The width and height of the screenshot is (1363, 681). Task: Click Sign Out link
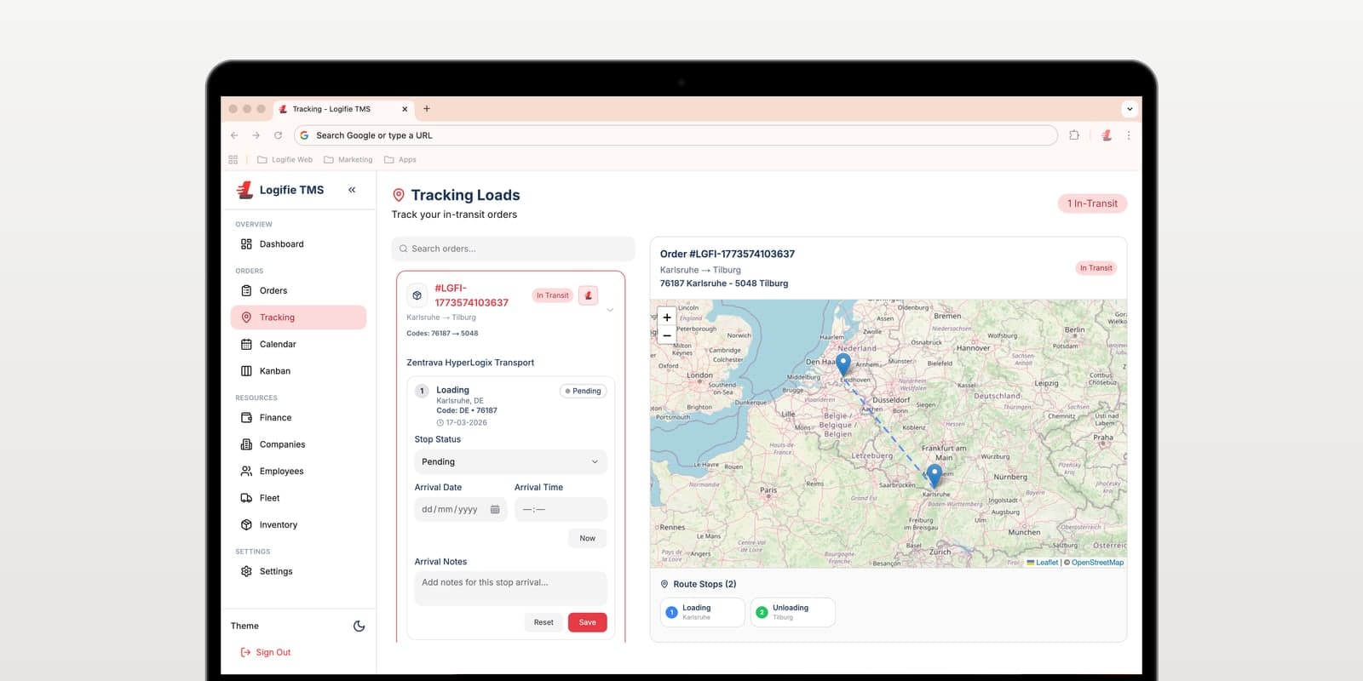pyautogui.click(x=266, y=652)
